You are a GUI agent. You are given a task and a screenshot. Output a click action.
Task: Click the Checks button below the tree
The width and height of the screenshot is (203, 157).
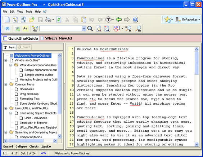(x=34, y=147)
